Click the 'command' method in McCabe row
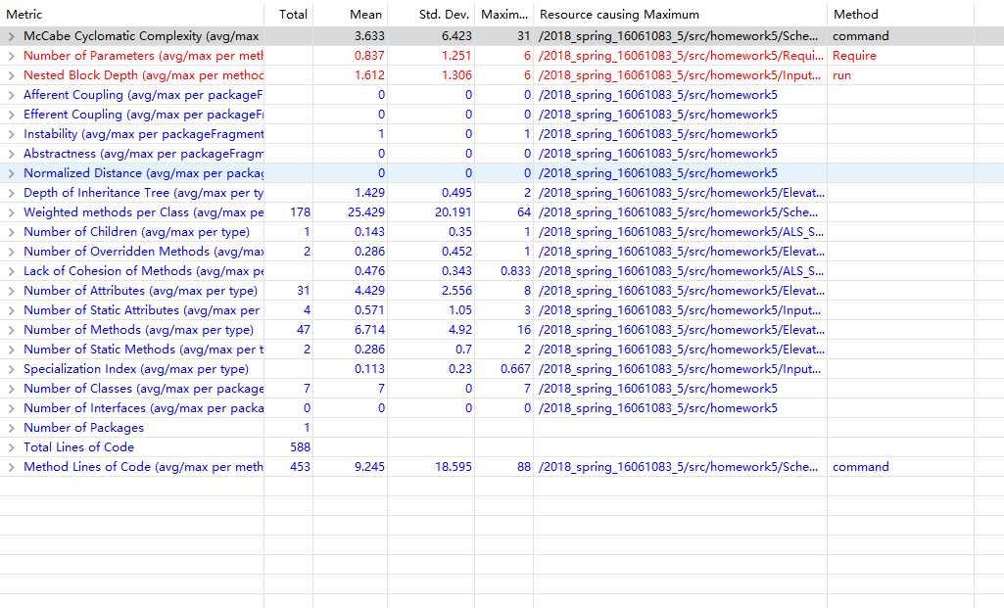The image size is (1004, 608). 861,36
